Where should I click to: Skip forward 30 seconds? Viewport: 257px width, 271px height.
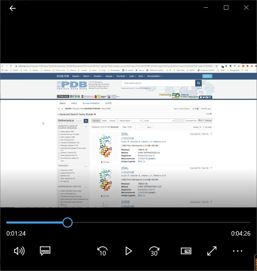[x=154, y=251]
